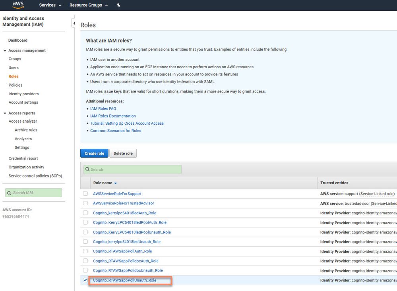Collapse the IAM sidebar with arrow handle

click(74, 23)
